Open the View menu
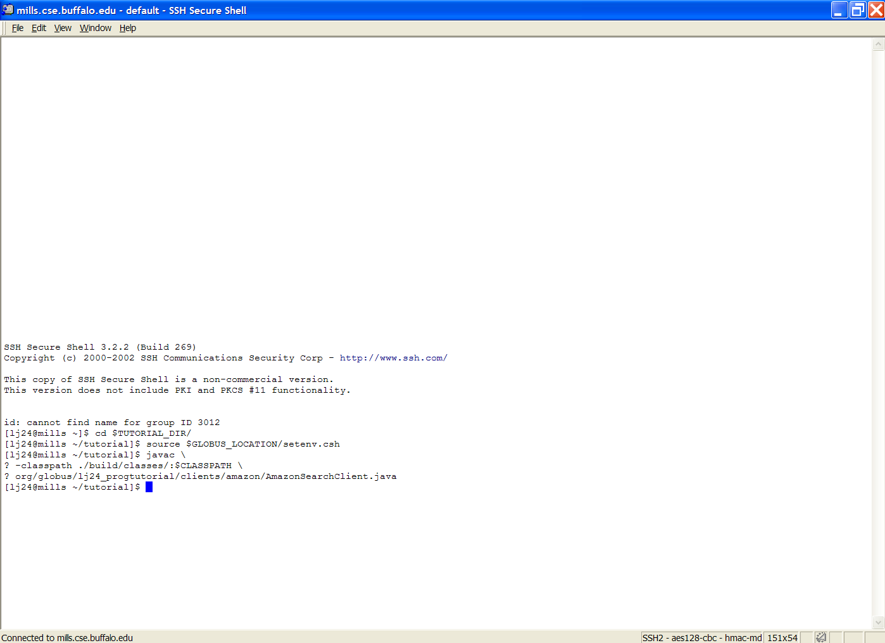The height and width of the screenshot is (643, 885). point(63,28)
